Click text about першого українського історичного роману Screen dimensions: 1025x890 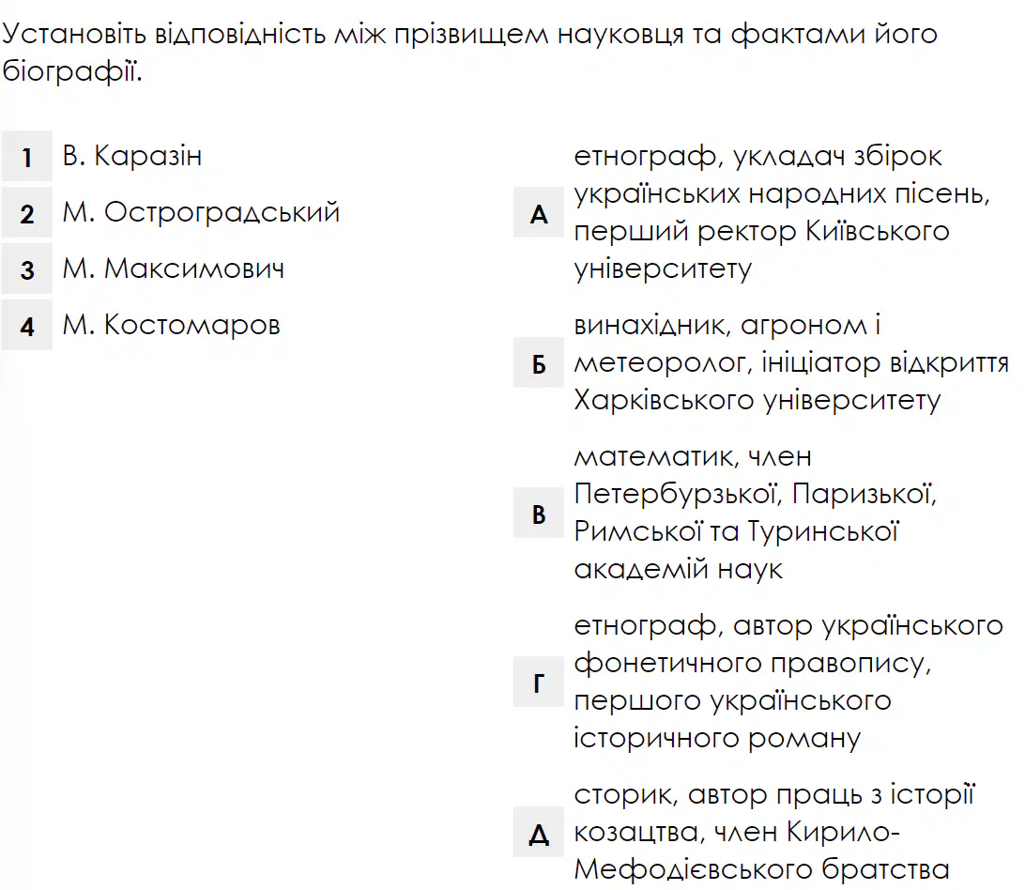(788, 682)
